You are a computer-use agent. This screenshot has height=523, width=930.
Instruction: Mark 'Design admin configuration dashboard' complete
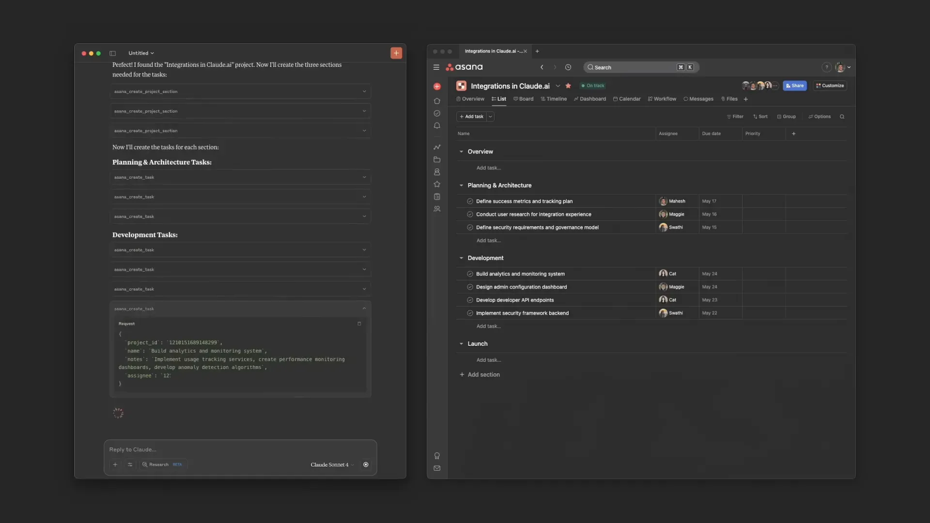point(470,287)
